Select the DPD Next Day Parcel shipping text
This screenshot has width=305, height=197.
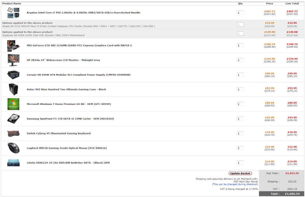(246, 182)
